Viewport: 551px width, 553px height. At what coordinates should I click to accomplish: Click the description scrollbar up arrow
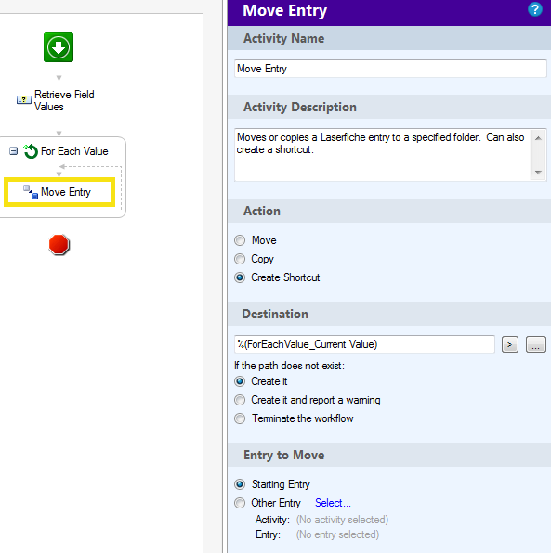(x=538, y=138)
